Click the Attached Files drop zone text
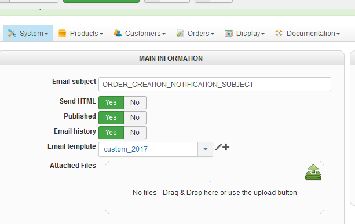The width and height of the screenshot is (355, 224). pos(215,193)
